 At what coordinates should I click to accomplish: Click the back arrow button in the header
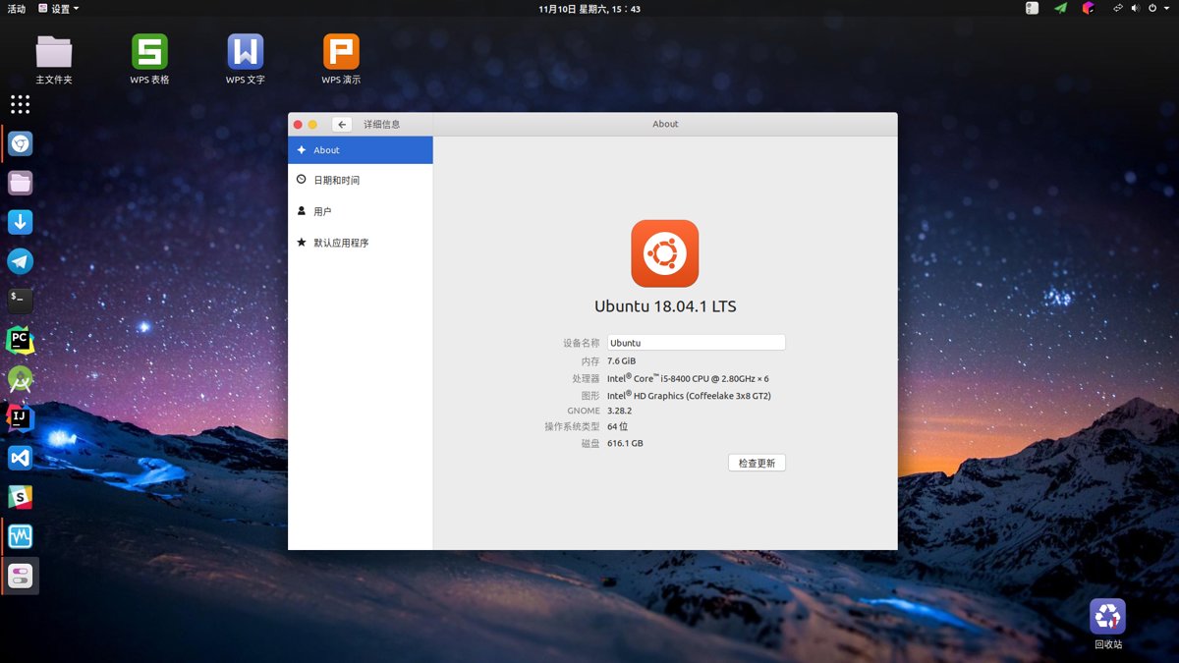pyautogui.click(x=342, y=125)
